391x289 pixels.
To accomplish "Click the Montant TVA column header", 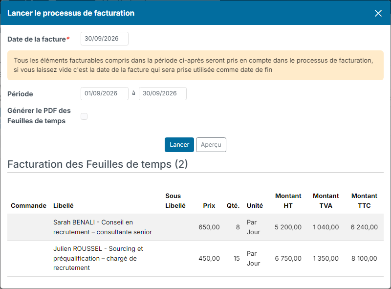I will pyautogui.click(x=326, y=200).
